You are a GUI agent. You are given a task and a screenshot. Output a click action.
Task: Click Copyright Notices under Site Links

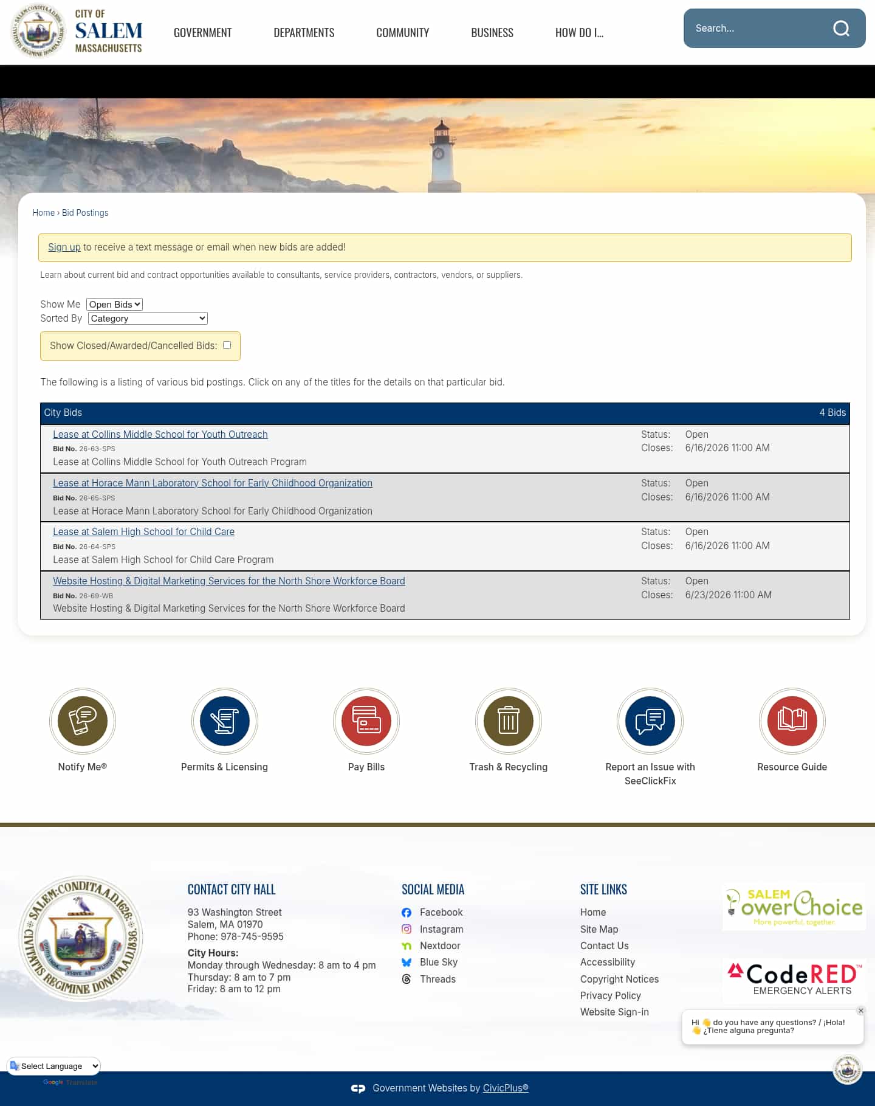[620, 979]
